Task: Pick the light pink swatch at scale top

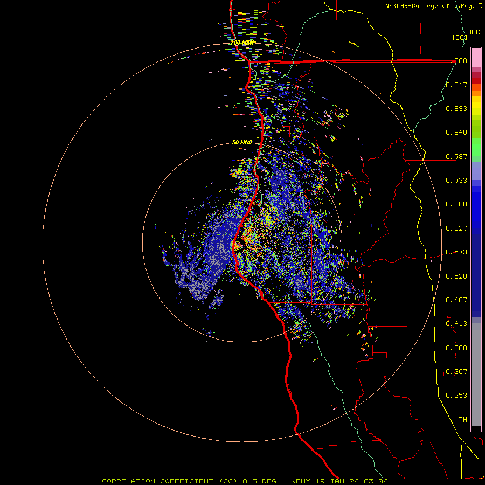Action: point(476,57)
